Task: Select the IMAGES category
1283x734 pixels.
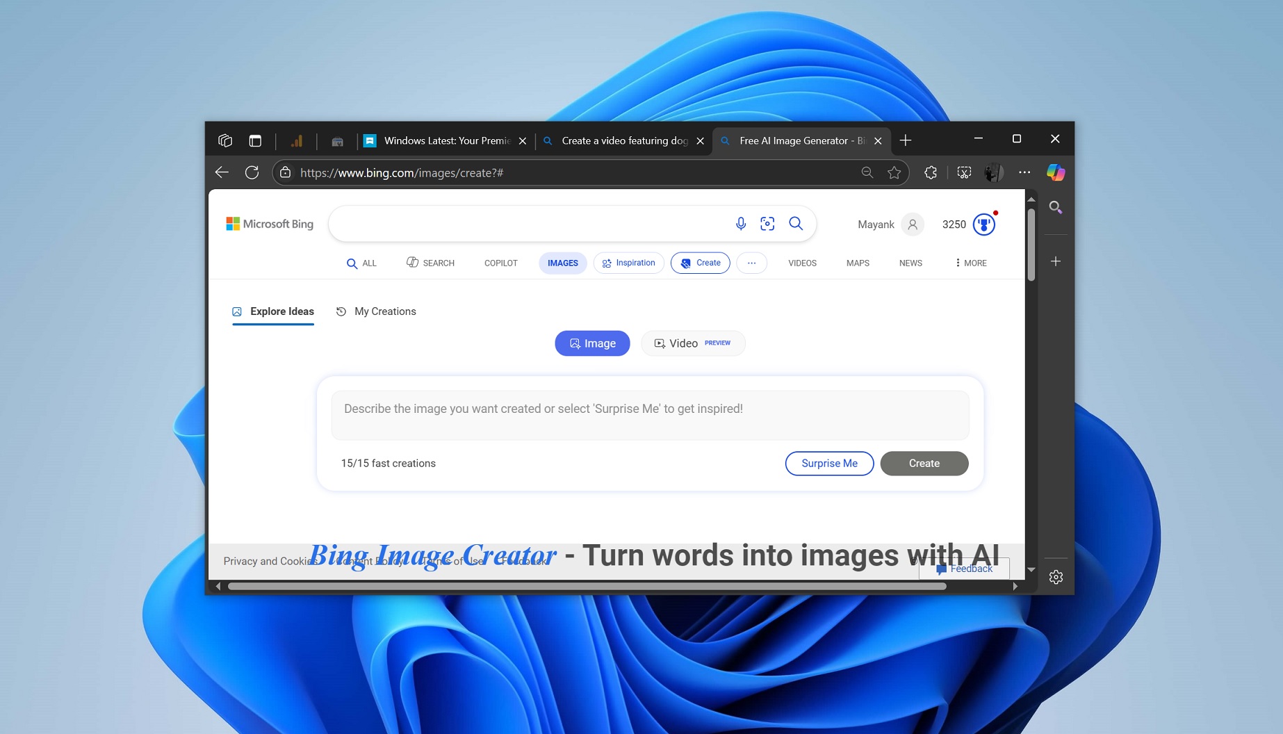Action: click(x=563, y=263)
